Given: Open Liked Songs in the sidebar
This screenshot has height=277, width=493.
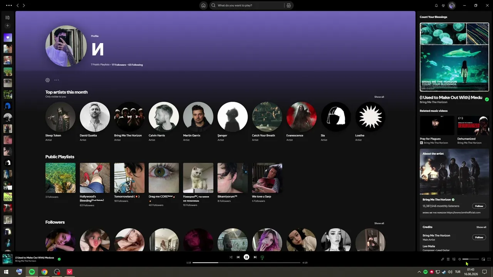Looking at the screenshot, I should click(x=8, y=38).
